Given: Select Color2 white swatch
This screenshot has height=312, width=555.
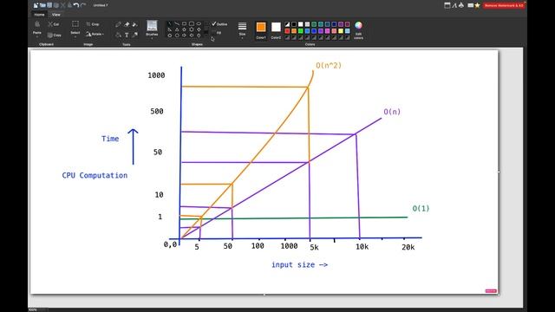Looking at the screenshot, I should tap(276, 27).
